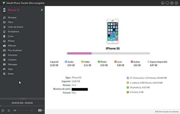Click the green Photo legend dot
Image resolution: width=180 pixels, height=114 pixels.
(x=99, y=62)
